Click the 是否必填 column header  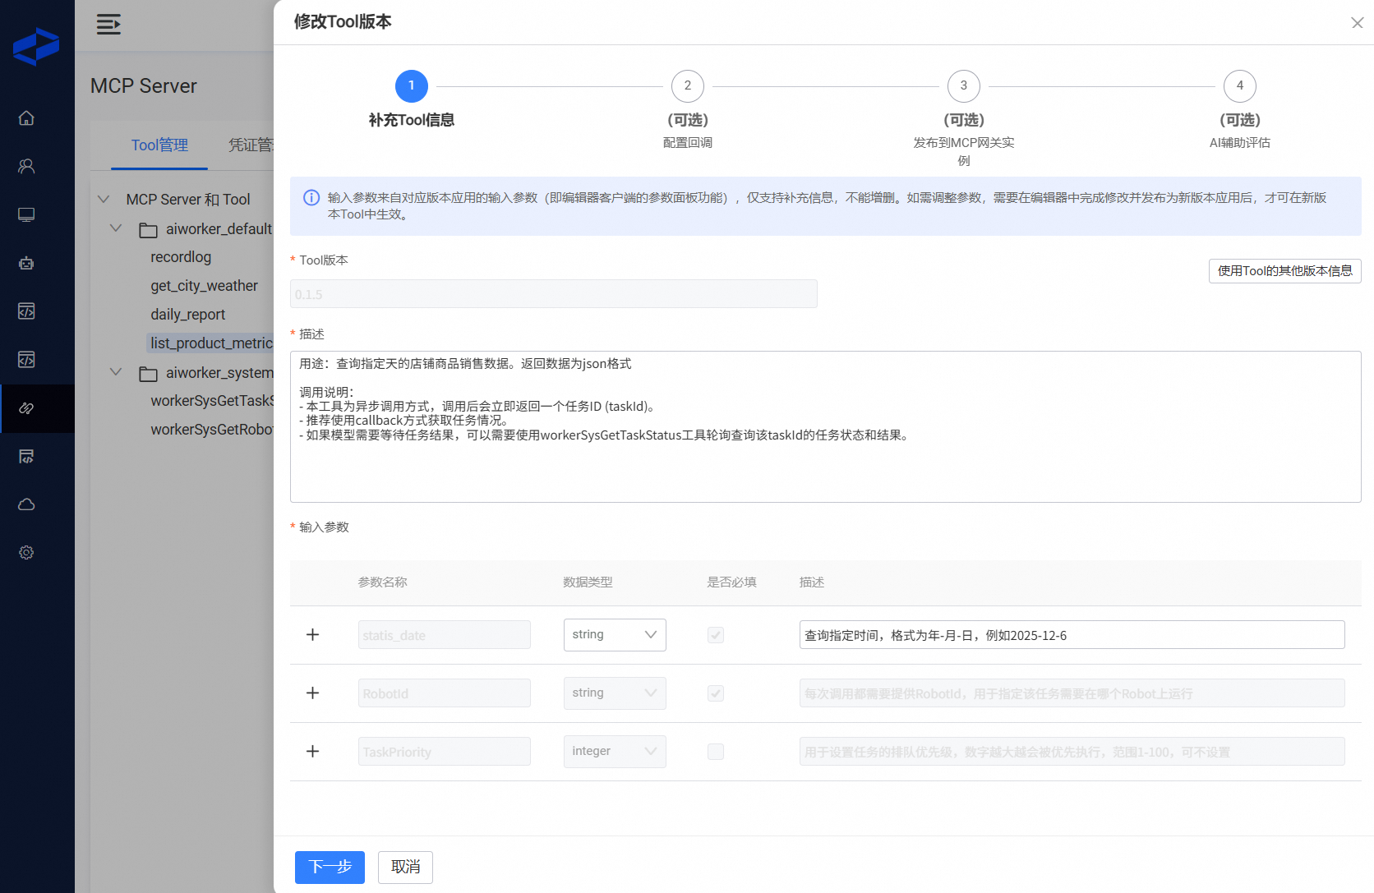731,582
